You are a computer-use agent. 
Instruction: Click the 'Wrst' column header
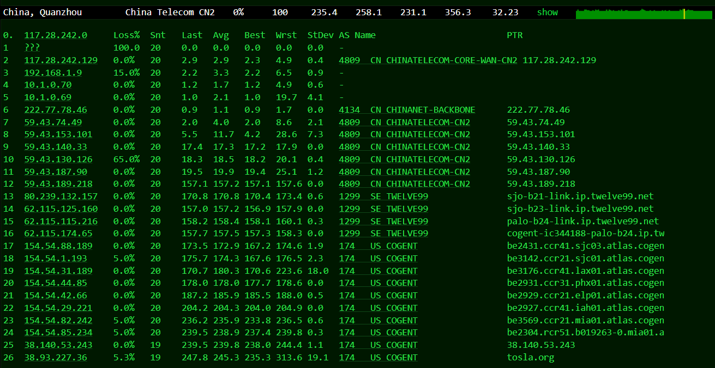286,35
